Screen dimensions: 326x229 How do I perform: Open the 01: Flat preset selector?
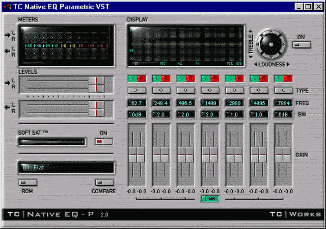(67, 167)
